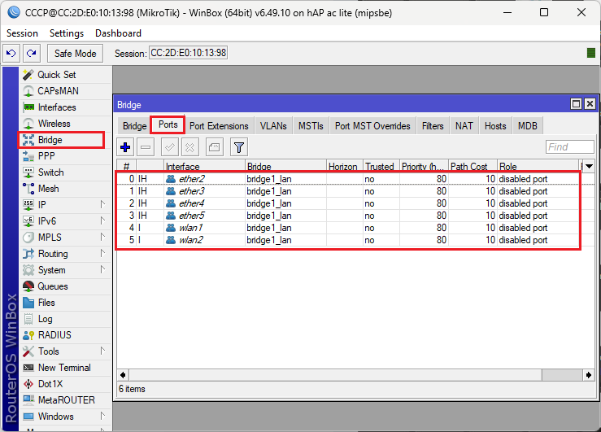
Task: Sort by the Role column header
Action: (538, 166)
